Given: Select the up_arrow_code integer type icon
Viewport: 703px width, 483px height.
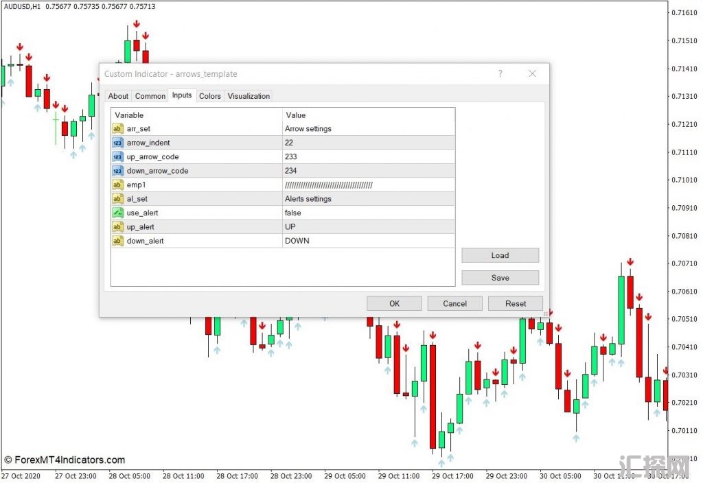Looking at the screenshot, I should (117, 157).
